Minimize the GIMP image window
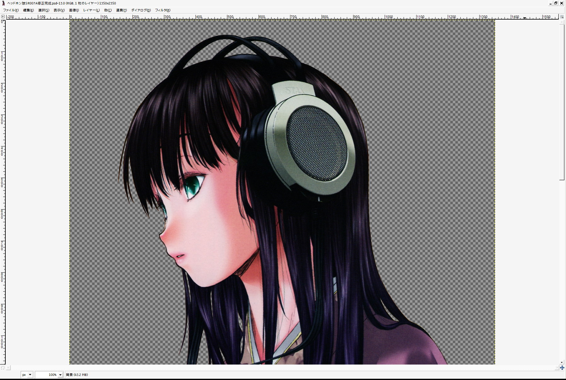Image resolution: width=566 pixels, height=380 pixels. point(550,3)
